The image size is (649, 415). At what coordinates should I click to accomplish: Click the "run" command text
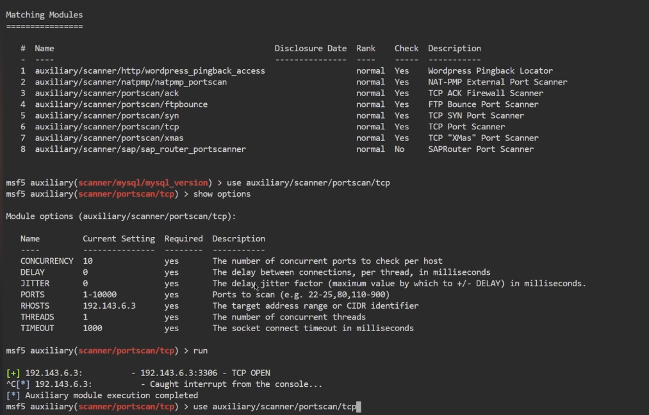click(x=200, y=350)
